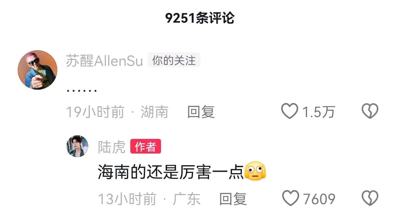Image resolution: width=400 pixels, height=221 pixels.
Task: Tap the 9251条评论 header title
Action: (200, 18)
